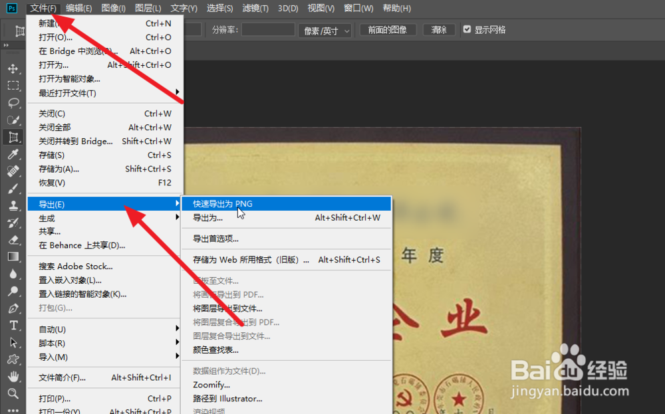The height and width of the screenshot is (414, 665).
Task: Select the Blur tool
Action: coord(13,274)
